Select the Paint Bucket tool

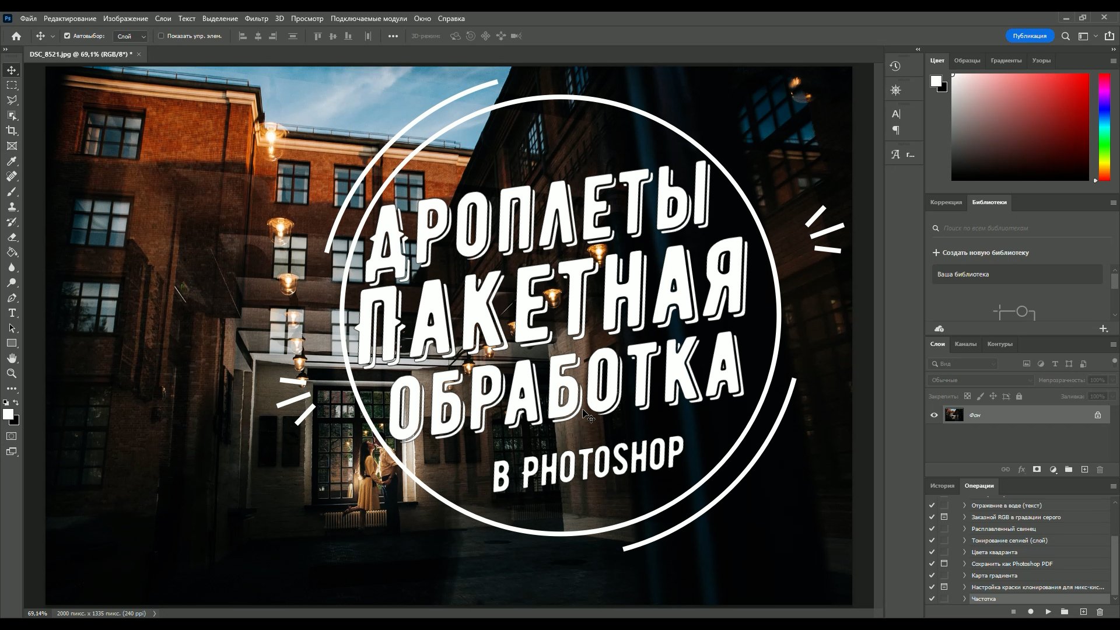[x=12, y=252]
